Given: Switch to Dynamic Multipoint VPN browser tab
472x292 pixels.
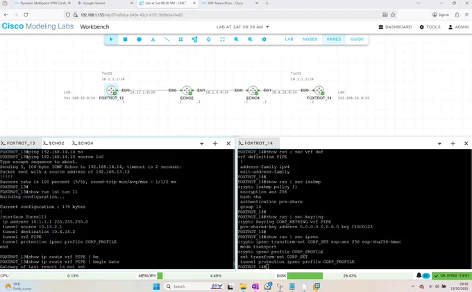Looking at the screenshot, I should (x=42, y=3).
